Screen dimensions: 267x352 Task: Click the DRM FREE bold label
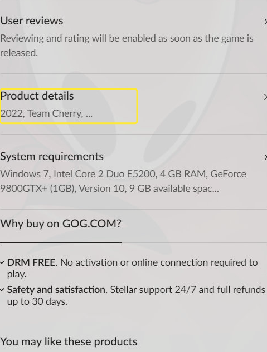[31, 262]
